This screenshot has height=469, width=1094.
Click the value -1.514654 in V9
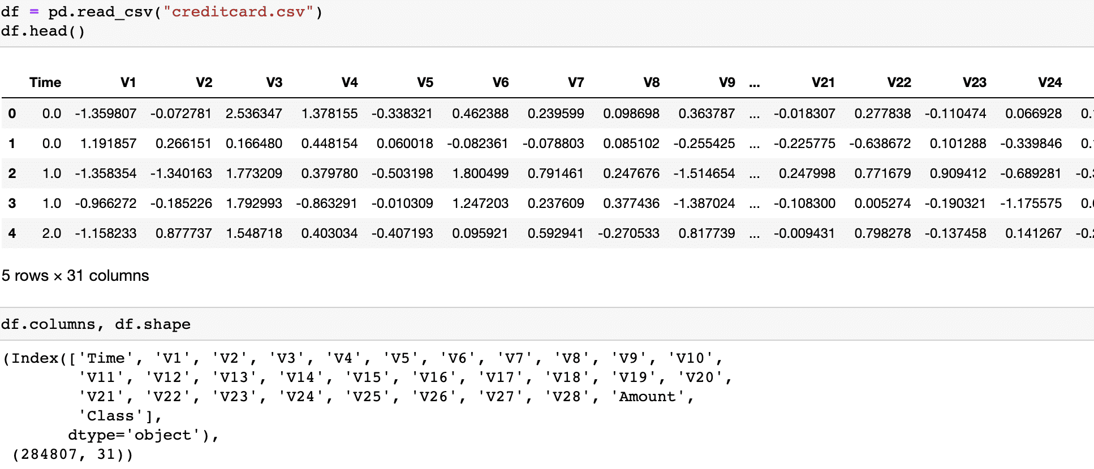[x=704, y=173]
